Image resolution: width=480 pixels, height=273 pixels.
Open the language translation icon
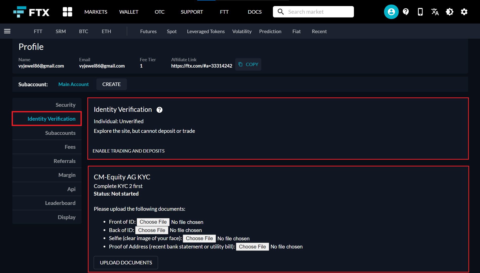pos(435,12)
